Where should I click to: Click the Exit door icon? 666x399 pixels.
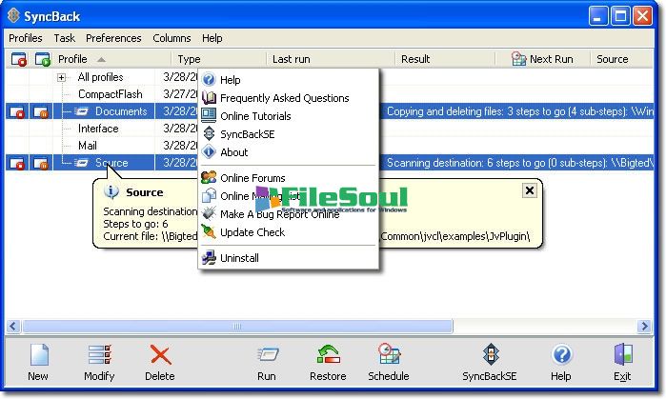point(623,355)
